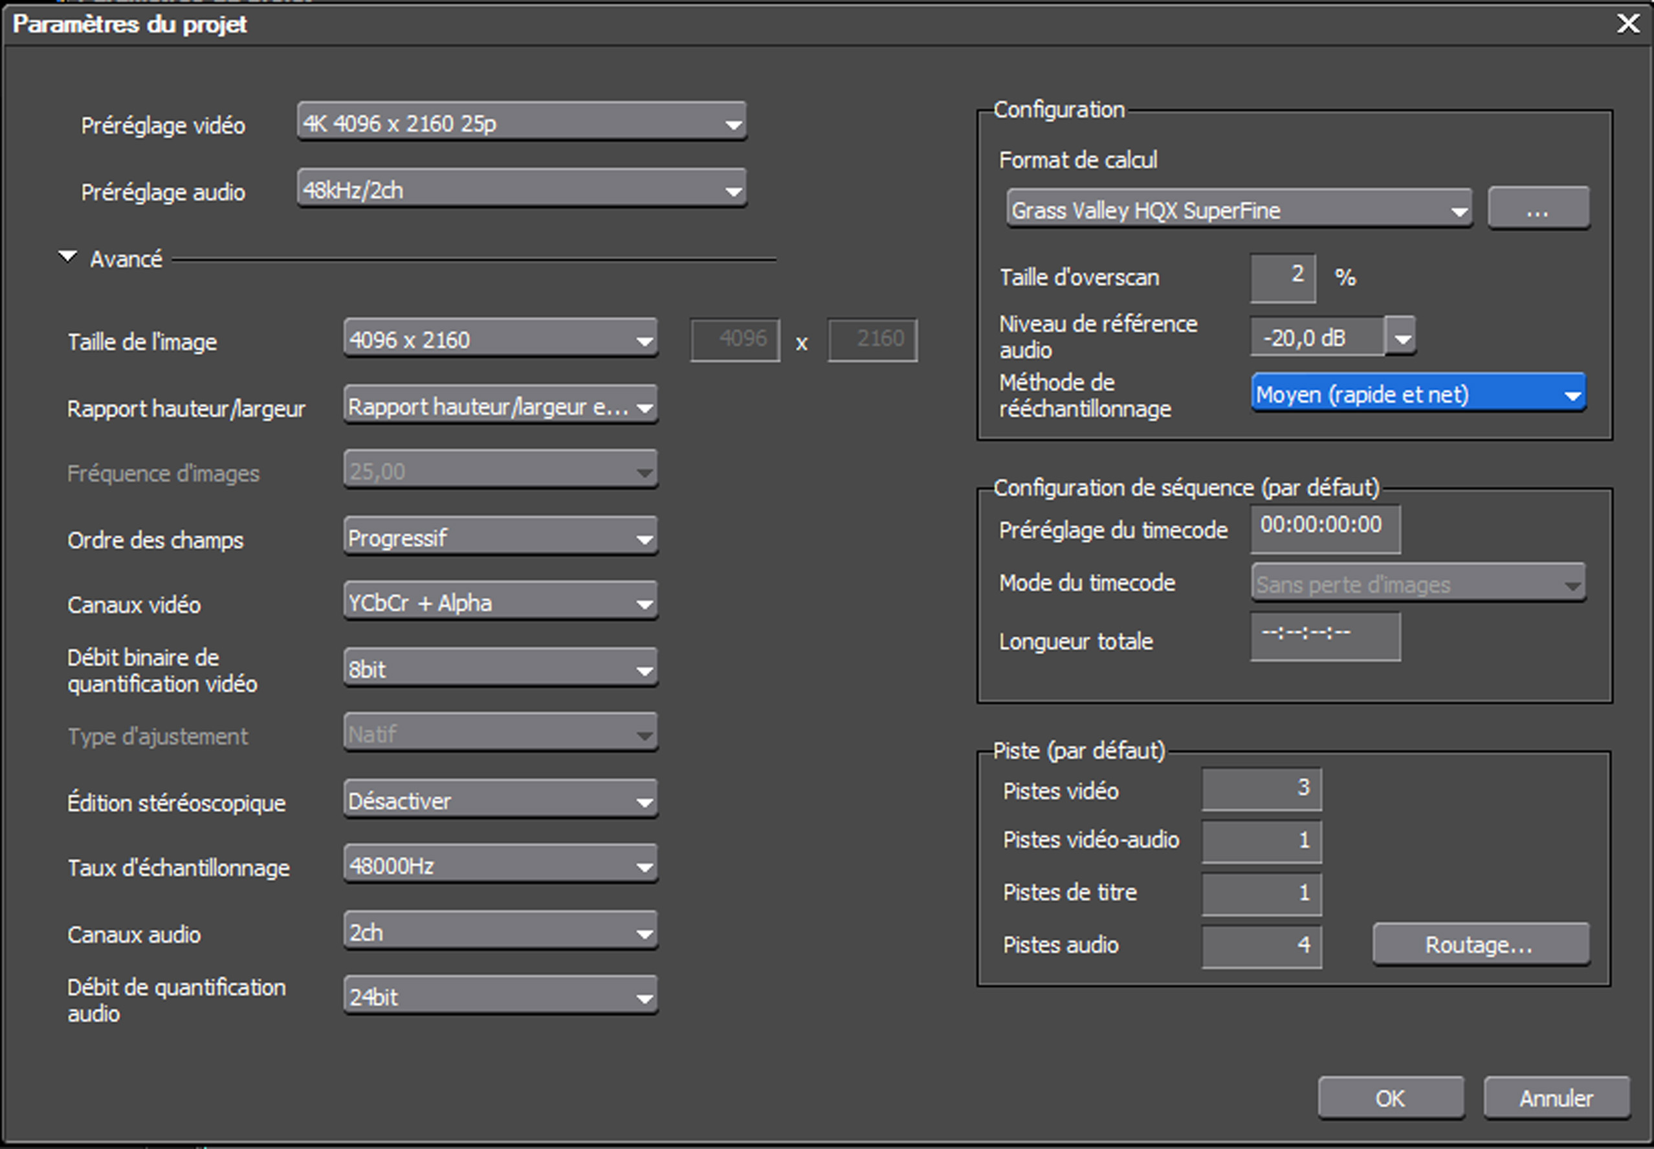Click the Préréglage du timecode field

click(x=1325, y=528)
